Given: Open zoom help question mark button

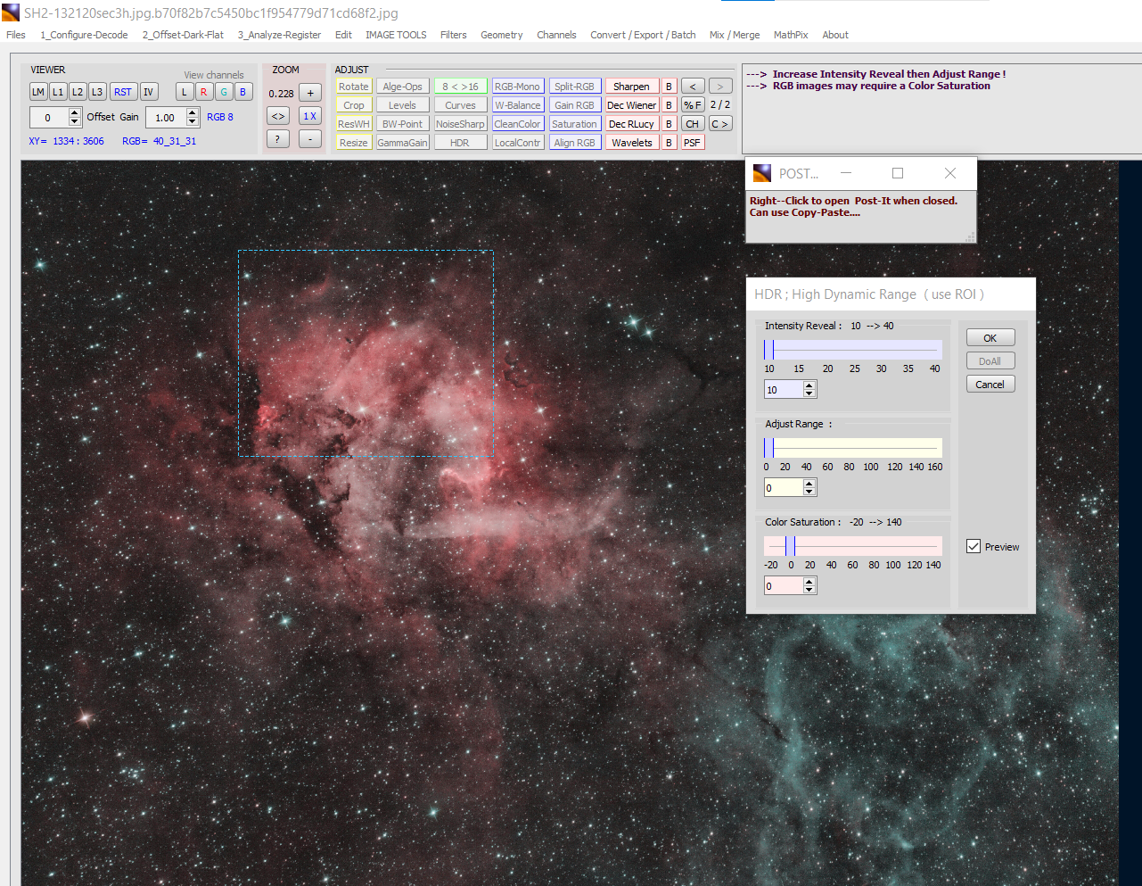Looking at the screenshot, I should (x=278, y=139).
